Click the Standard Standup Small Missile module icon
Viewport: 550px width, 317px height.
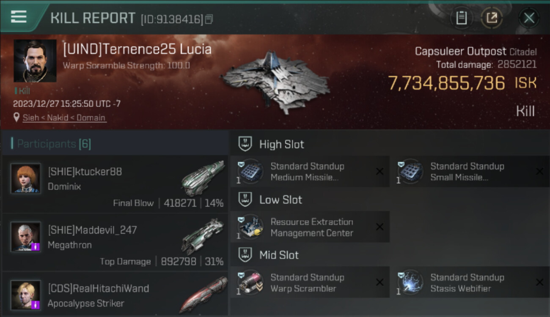coord(410,172)
